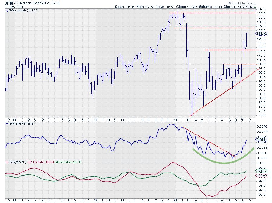Viewport: 272px width, 203px height.
Task: Click the 0.0041 ratio value tag
Action: coord(261,140)
